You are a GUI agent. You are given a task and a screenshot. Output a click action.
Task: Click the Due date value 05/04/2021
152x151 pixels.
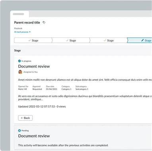(52, 89)
